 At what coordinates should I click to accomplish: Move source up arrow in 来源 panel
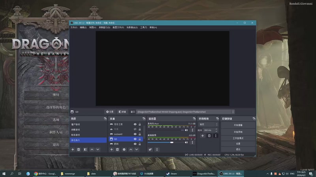[131, 149]
